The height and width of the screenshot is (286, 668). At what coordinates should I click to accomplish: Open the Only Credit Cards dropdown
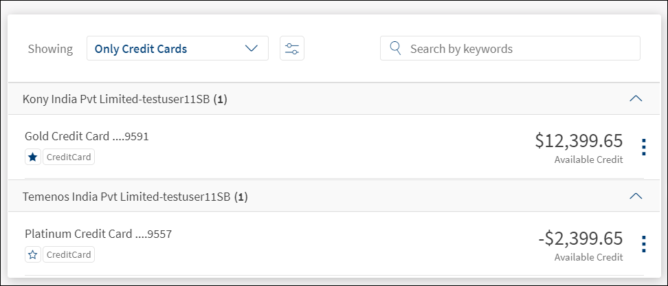coord(177,48)
